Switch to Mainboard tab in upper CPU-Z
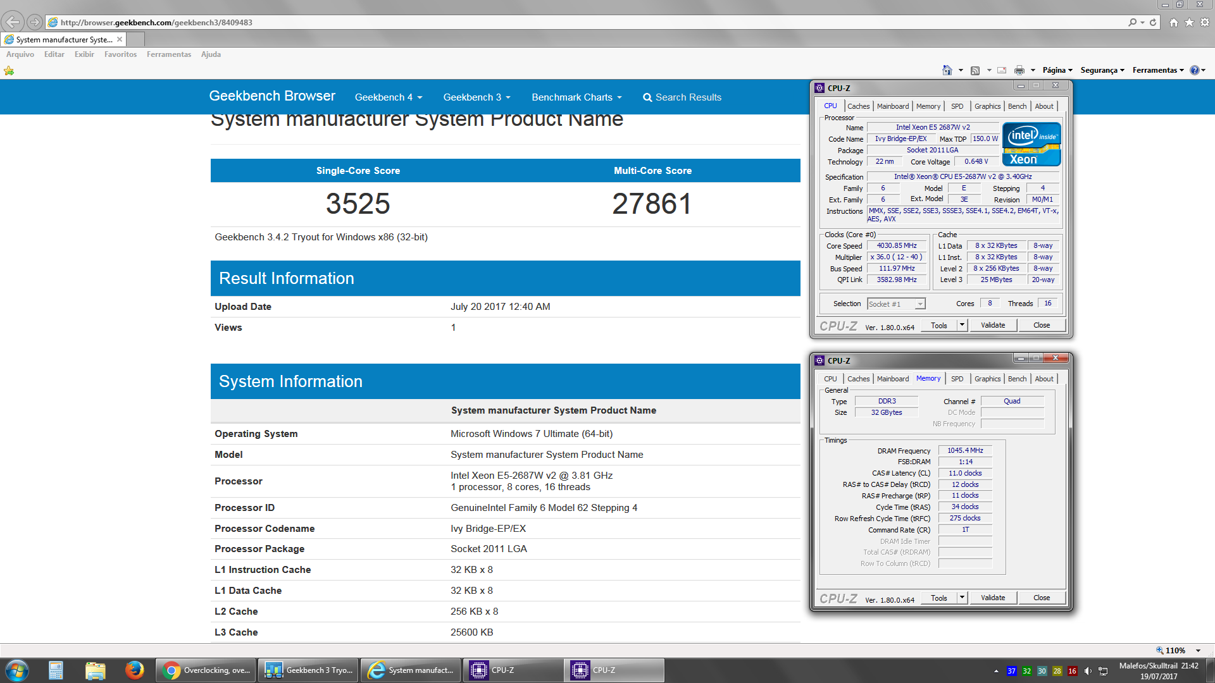The height and width of the screenshot is (683, 1215). tap(893, 106)
